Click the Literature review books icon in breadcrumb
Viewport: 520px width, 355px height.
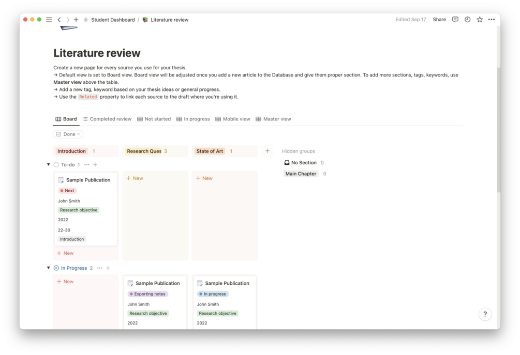[145, 20]
